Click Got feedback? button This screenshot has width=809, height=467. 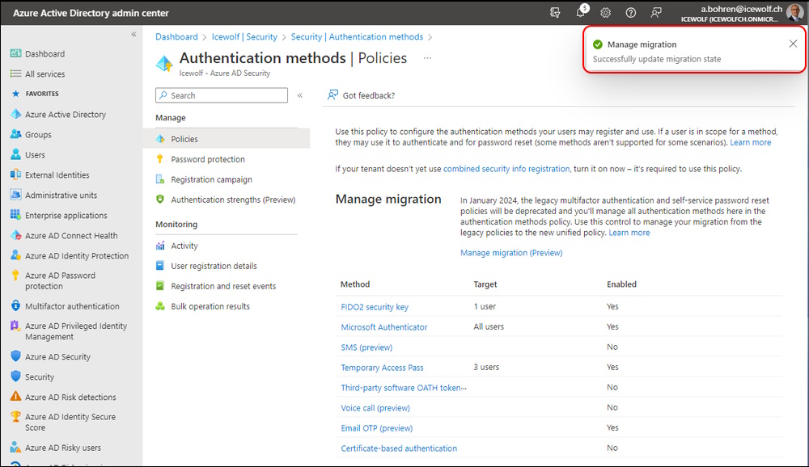pos(361,95)
